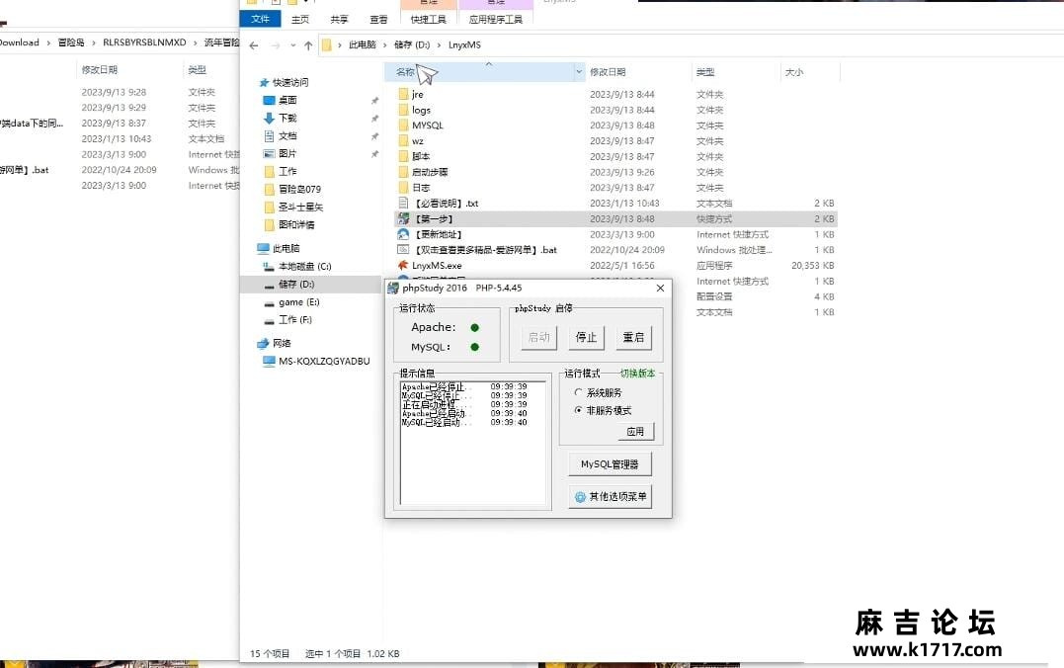The height and width of the screenshot is (668, 1064).
Task: Click the game (E:) drive icon
Action: click(x=269, y=302)
